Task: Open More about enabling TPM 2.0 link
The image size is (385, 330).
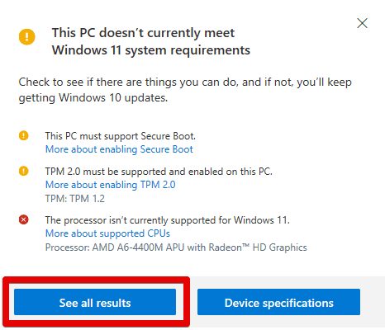Action: [110, 185]
